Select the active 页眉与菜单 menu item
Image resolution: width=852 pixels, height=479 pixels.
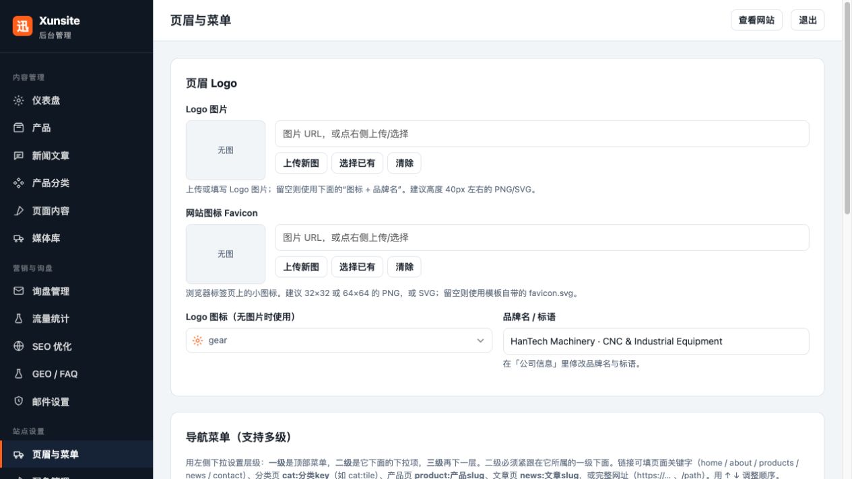click(76, 454)
